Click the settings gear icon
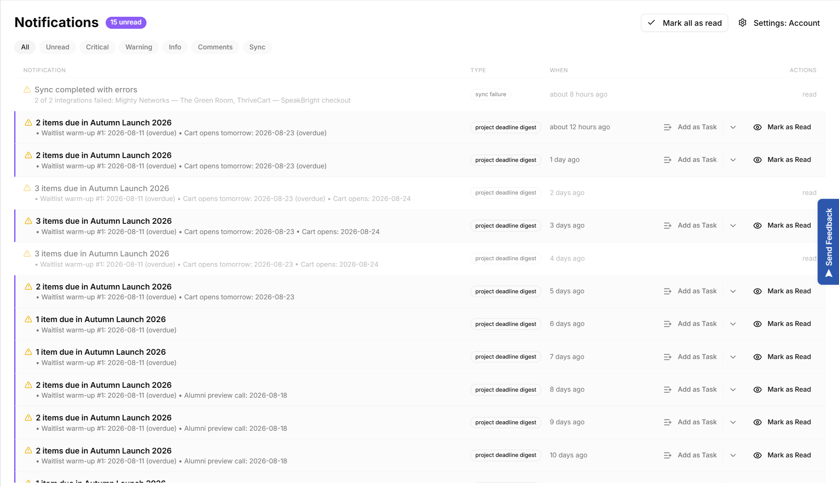This screenshot has width=839, height=487. click(x=742, y=23)
